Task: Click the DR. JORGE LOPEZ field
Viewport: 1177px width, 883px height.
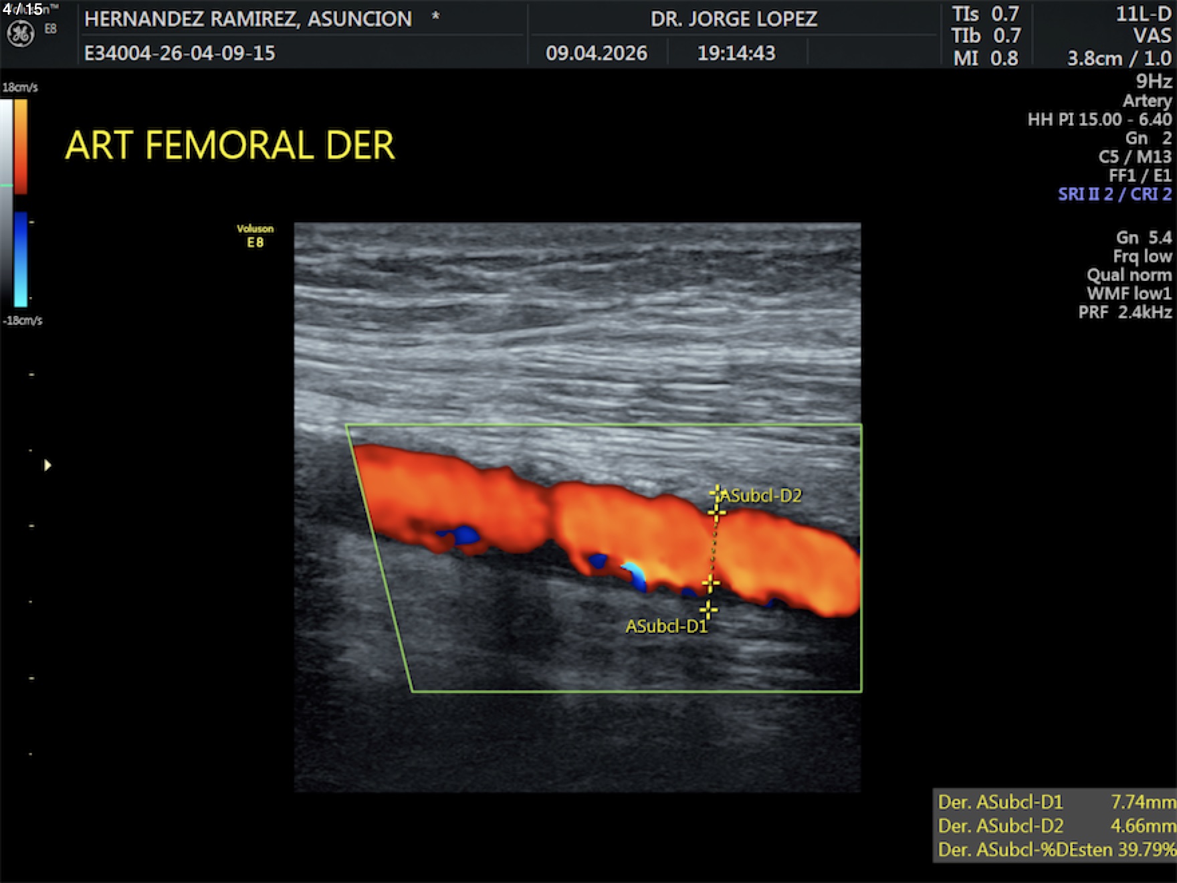Action: pos(734,19)
